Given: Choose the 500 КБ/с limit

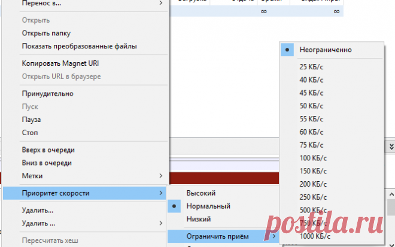Looking at the screenshot, I should [332, 211].
